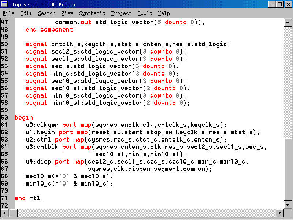The image size is (293, 220).
Task: Click the vertical scrollbar thumb
Action: (288, 169)
